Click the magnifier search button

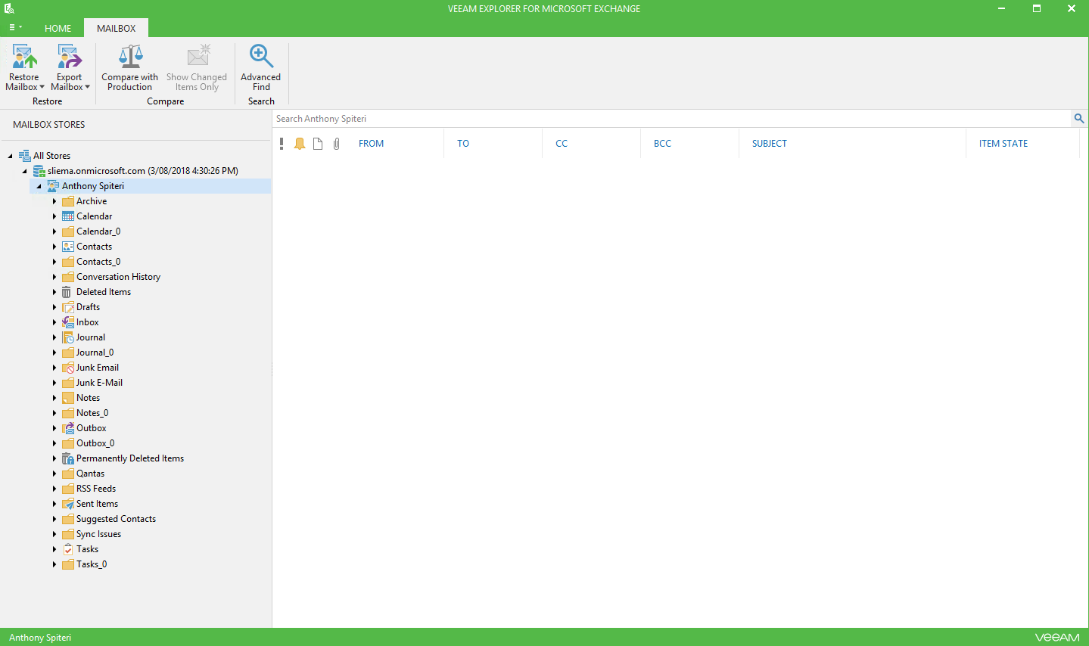[x=1079, y=119]
